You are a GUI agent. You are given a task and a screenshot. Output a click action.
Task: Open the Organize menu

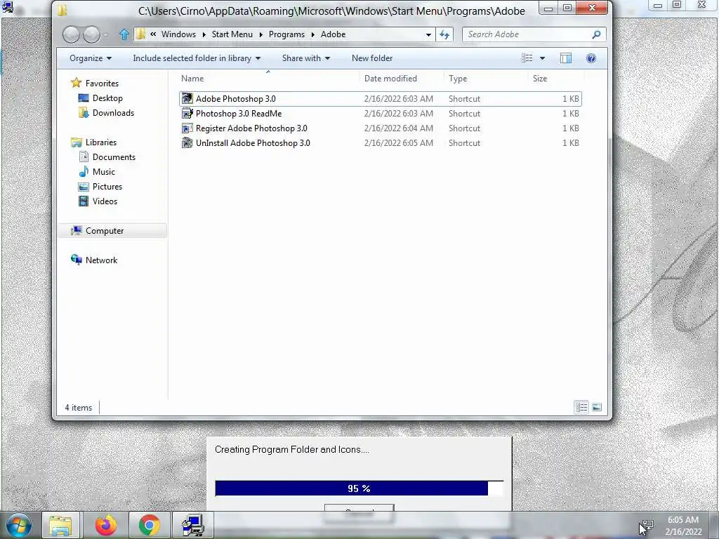coord(91,58)
